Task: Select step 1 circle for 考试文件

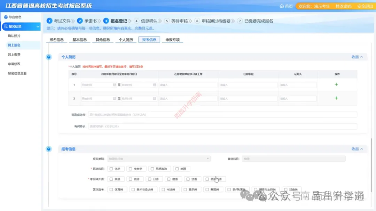Action: point(49,21)
